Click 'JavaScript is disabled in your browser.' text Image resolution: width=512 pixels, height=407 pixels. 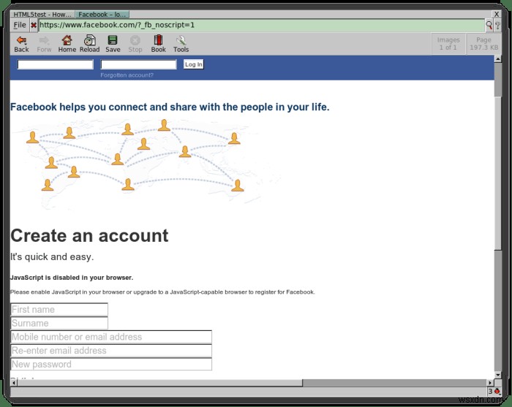tap(72, 278)
